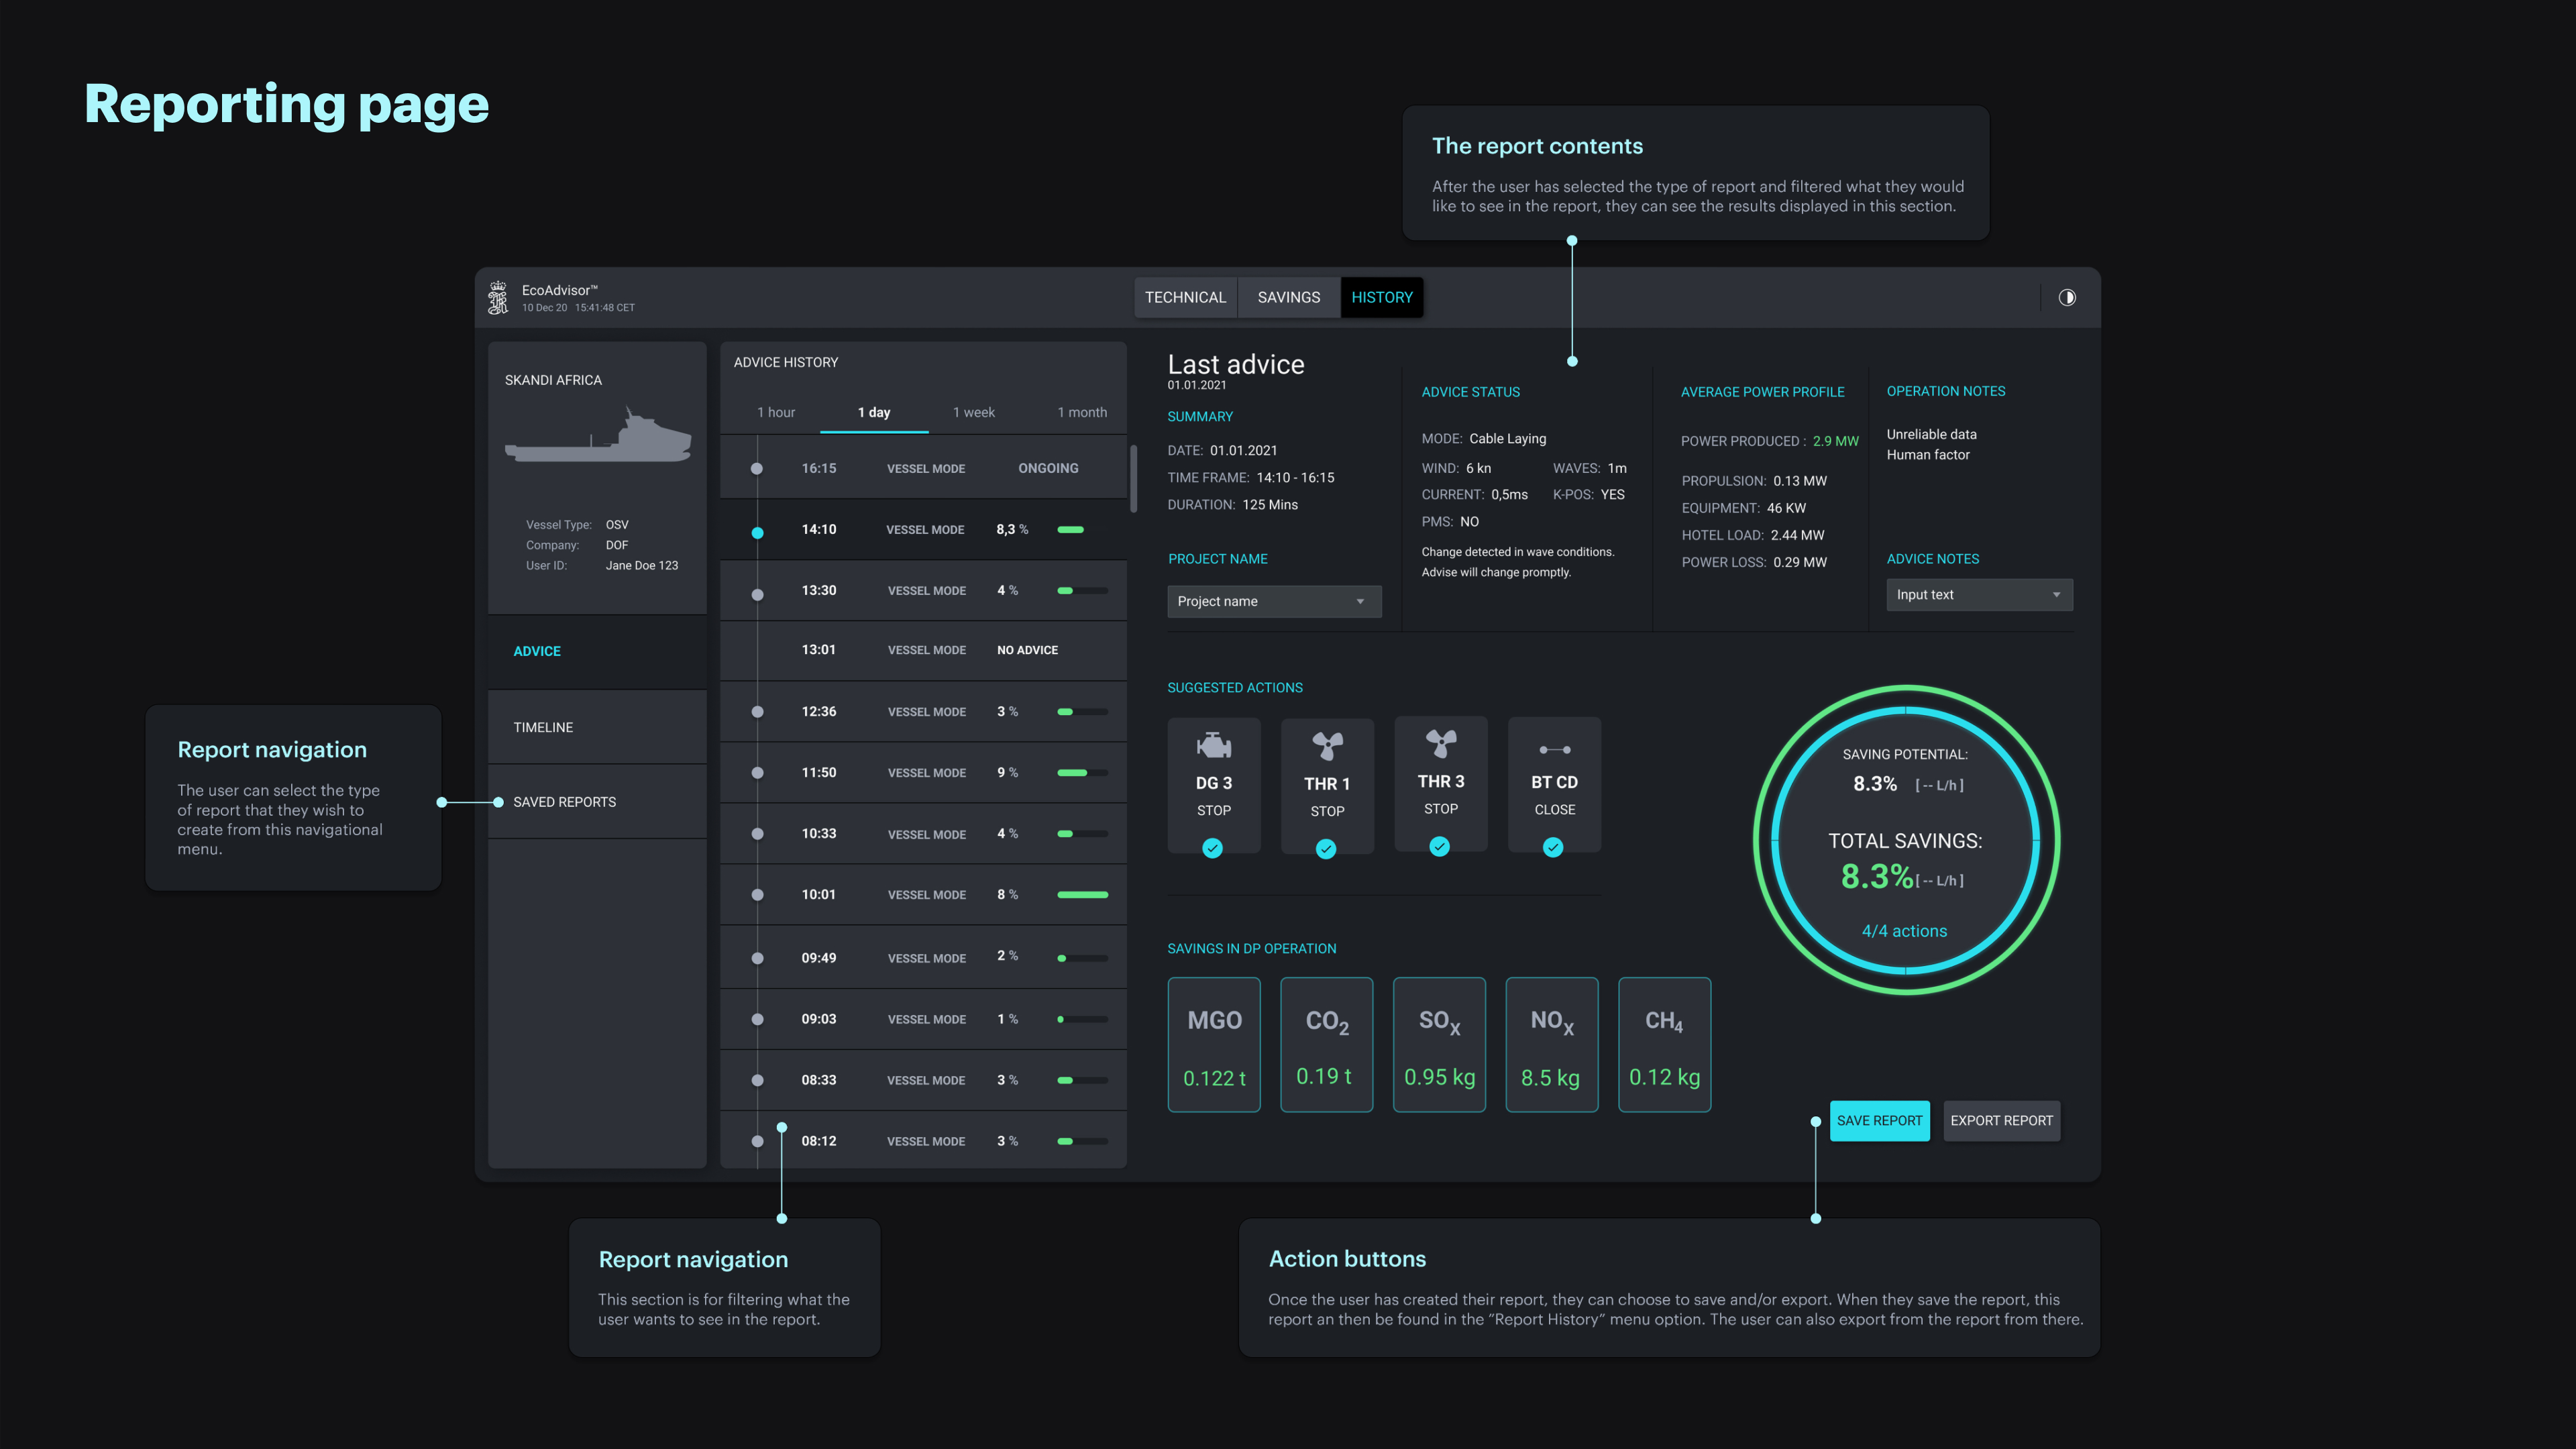The image size is (2576, 1449).
Task: Switch to the HISTORY tab
Action: click(x=1382, y=298)
